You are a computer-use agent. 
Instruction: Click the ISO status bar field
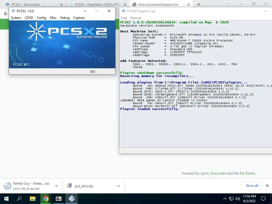[102, 71]
